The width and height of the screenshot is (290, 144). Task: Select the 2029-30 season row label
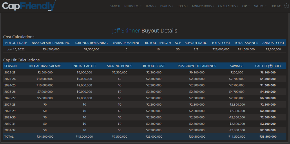pyautogui.click(x=10, y=117)
